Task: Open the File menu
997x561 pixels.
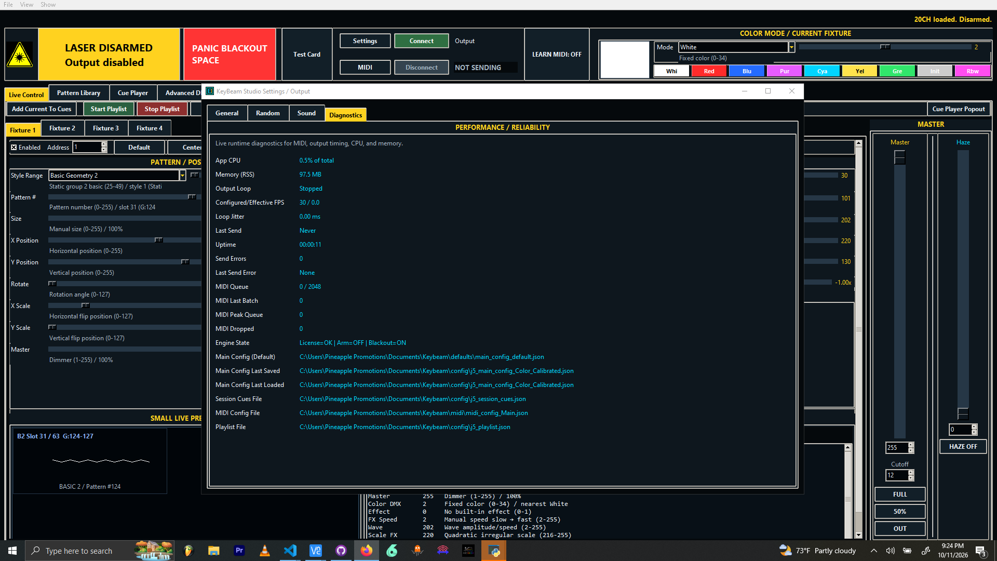Action: (x=8, y=5)
